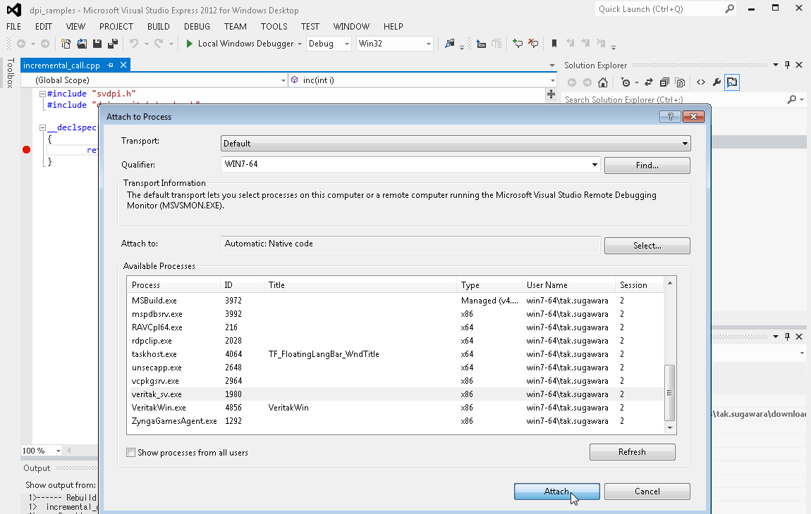Click Select... to choose code type

[x=647, y=245]
